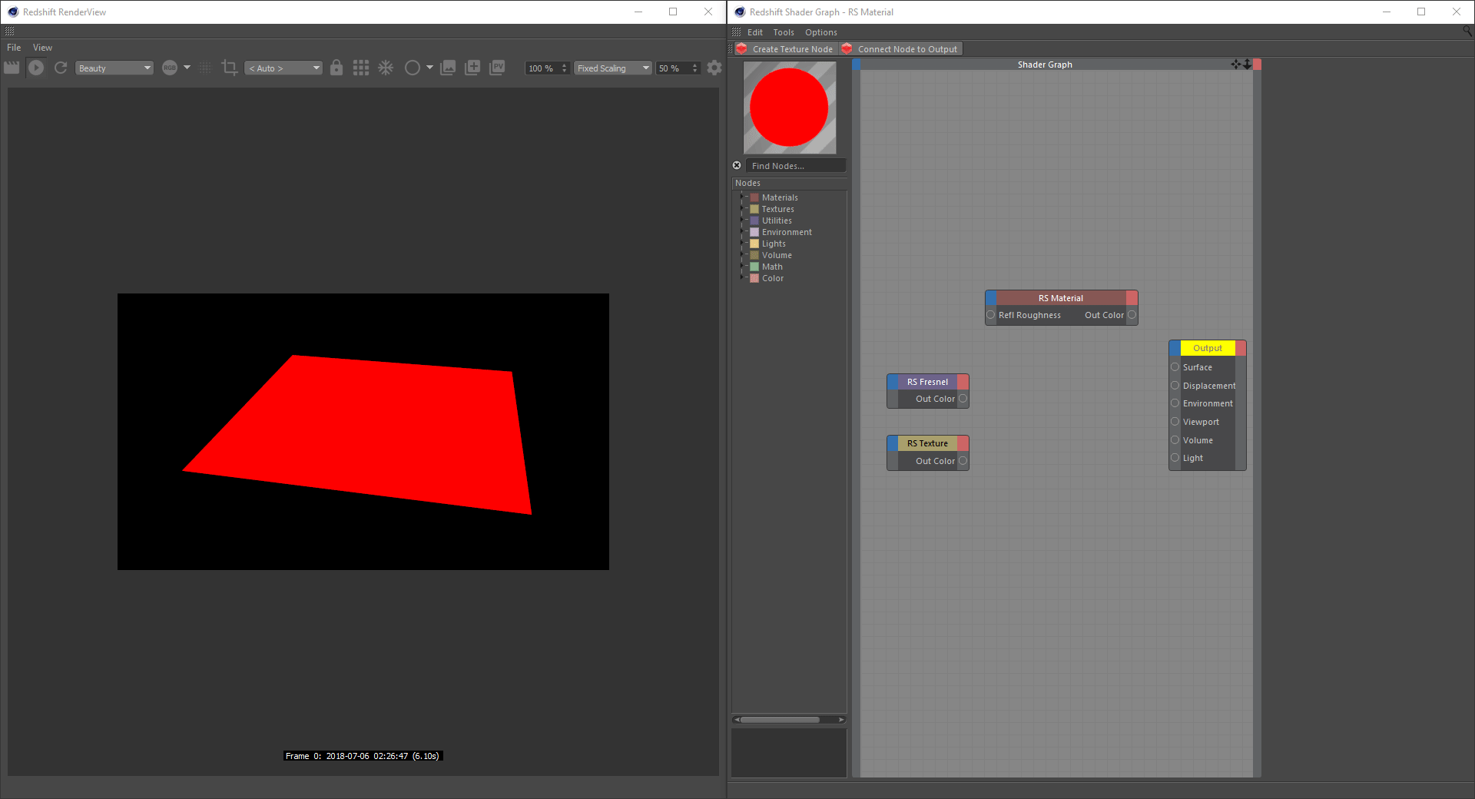The image size is (1475, 799).
Task: Open the View menu in RenderView
Action: point(42,48)
